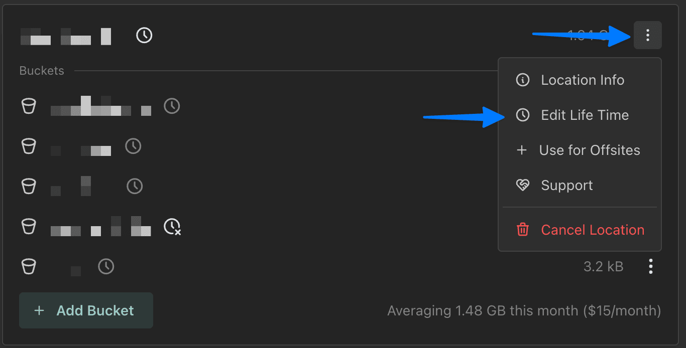
Task: Click the second bucket's lifetime clock icon
Action: pyautogui.click(x=133, y=146)
